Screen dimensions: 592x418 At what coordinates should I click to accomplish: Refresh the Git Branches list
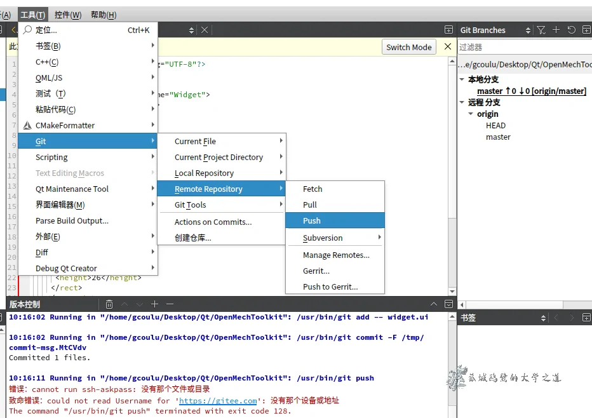coord(571,30)
